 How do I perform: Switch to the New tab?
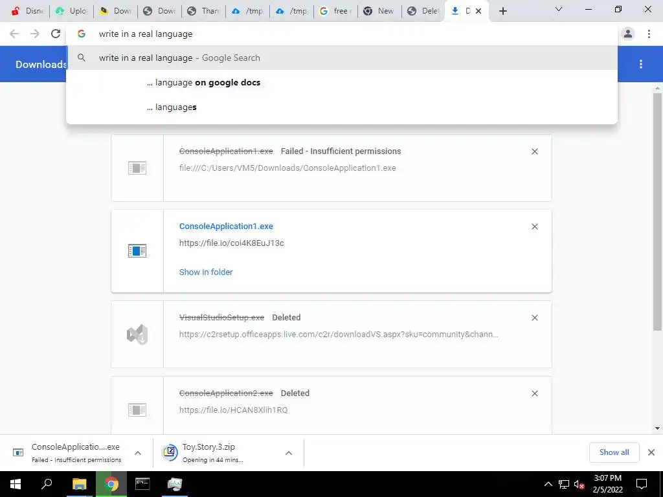pos(379,12)
